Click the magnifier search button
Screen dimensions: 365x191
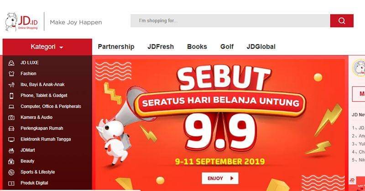pyautogui.click(x=341, y=20)
